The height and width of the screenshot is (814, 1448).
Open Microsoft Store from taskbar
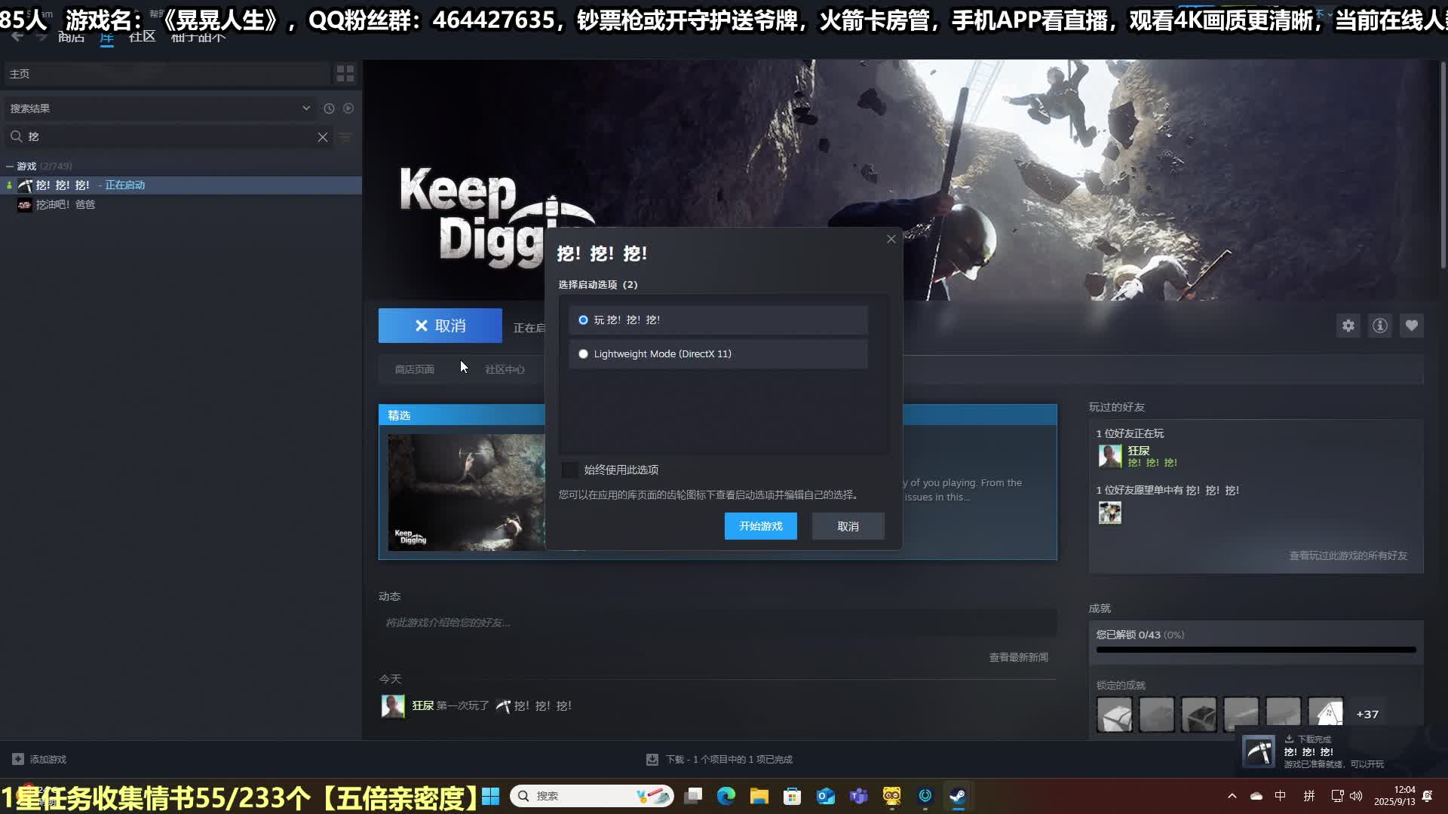pos(793,796)
